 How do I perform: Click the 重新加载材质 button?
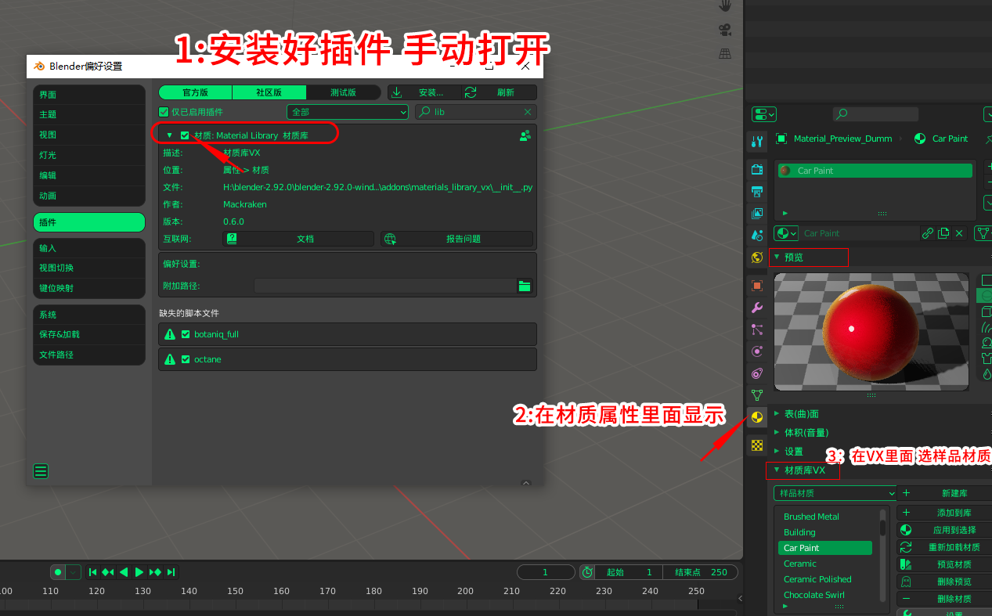[x=943, y=547]
